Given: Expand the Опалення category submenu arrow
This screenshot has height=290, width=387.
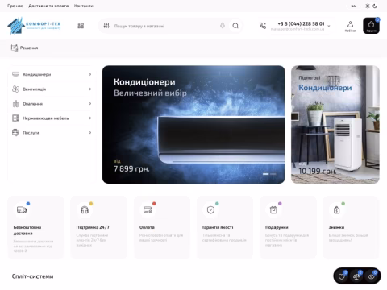Looking at the screenshot, I should (x=90, y=103).
